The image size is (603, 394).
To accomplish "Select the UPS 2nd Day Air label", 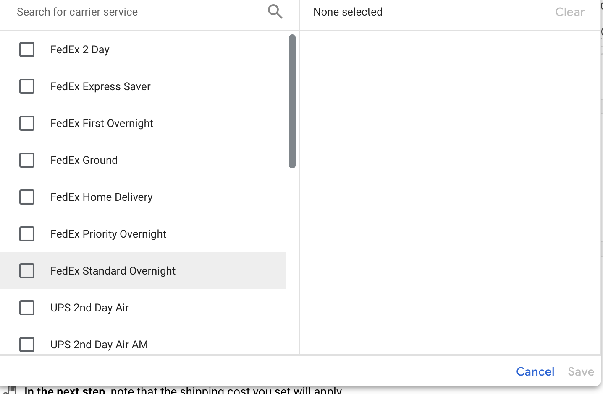I will click(x=89, y=308).
